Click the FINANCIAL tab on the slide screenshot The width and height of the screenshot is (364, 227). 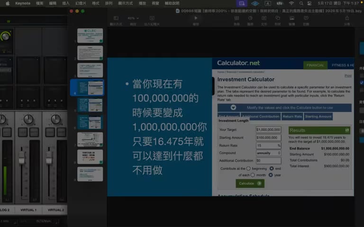[315, 65]
